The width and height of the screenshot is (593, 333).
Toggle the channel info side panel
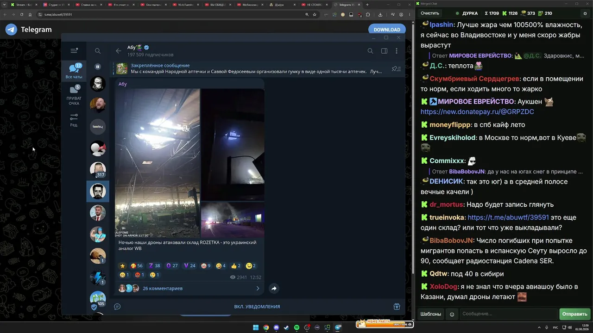pos(384,51)
